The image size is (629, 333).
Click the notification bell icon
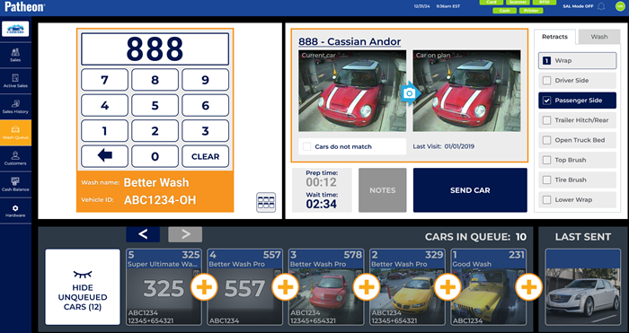click(601, 6)
